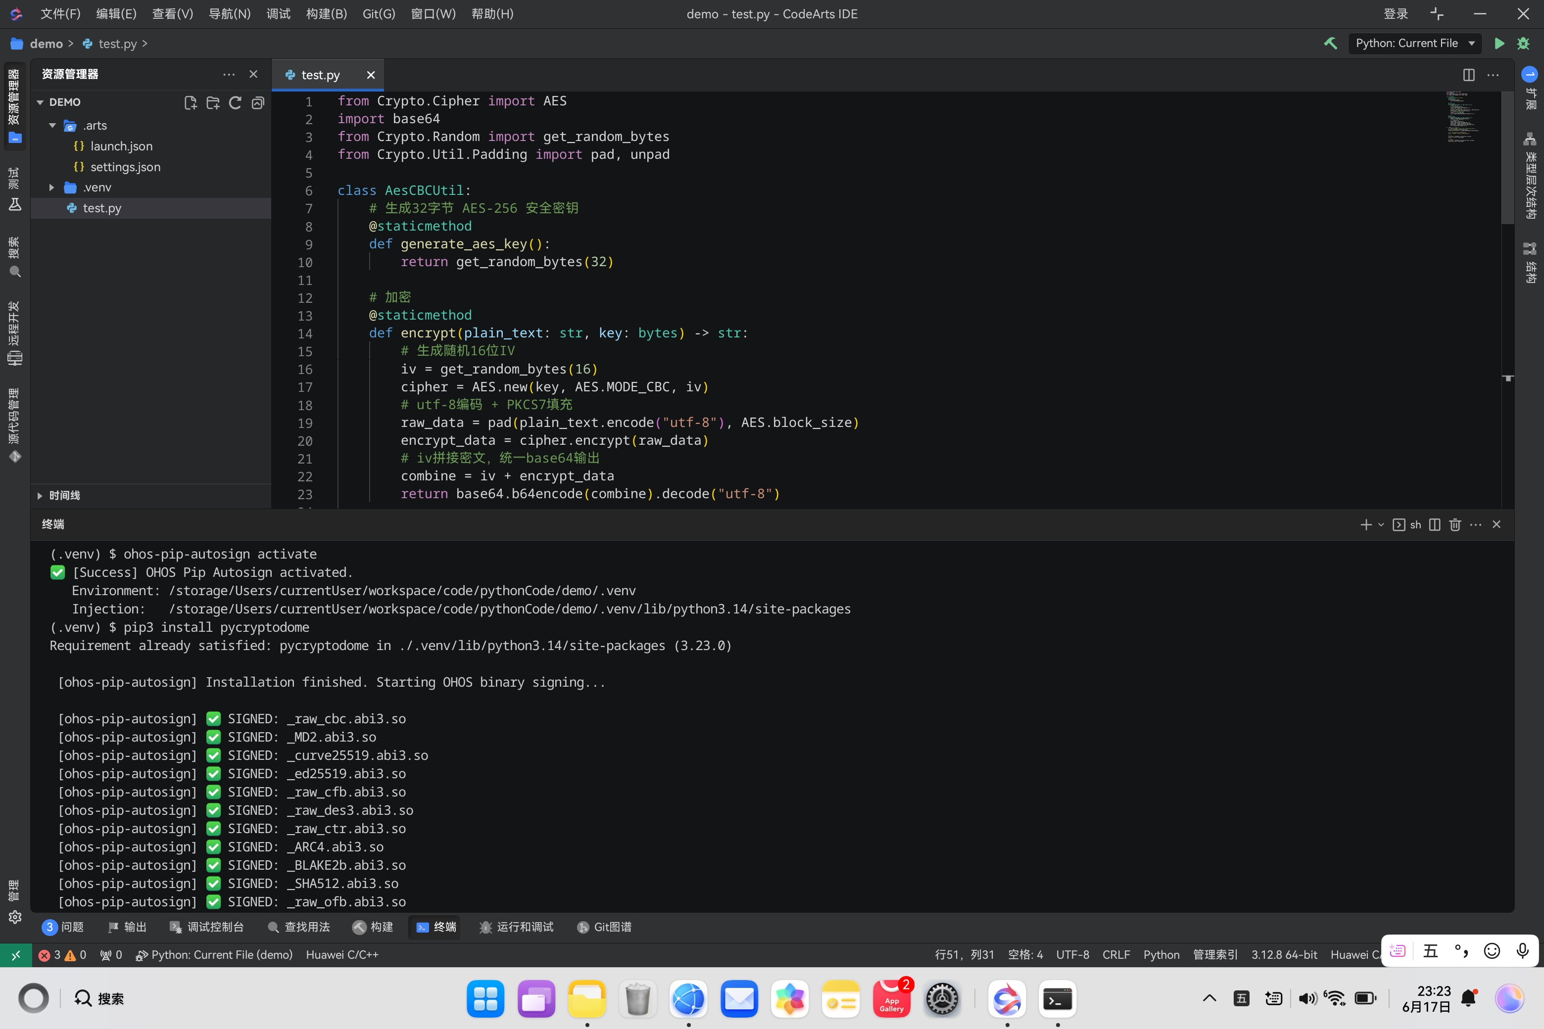
Task: Open the Build menu
Action: (326, 14)
